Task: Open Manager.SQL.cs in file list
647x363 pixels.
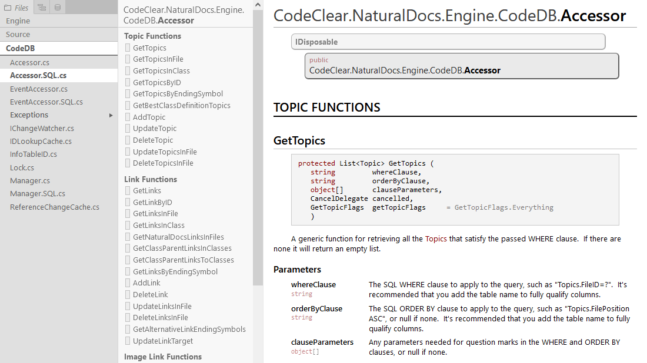Action: [x=38, y=194]
